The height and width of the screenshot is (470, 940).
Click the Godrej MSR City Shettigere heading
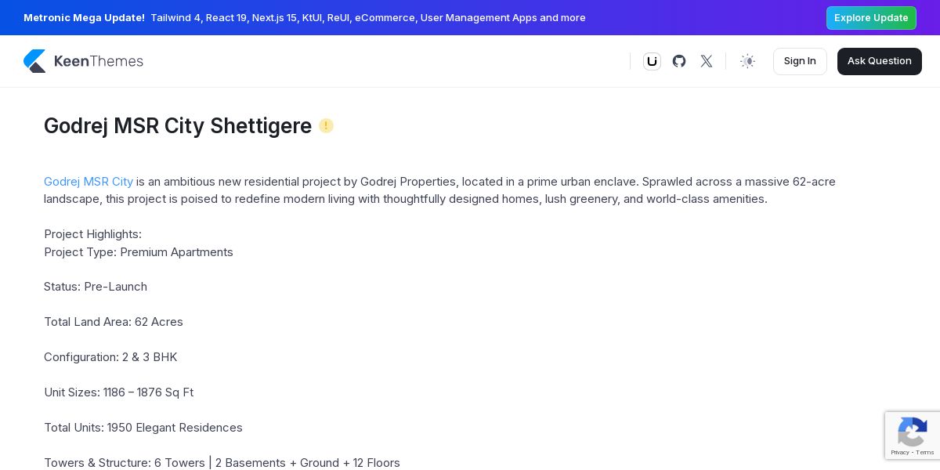pyautogui.click(x=178, y=126)
